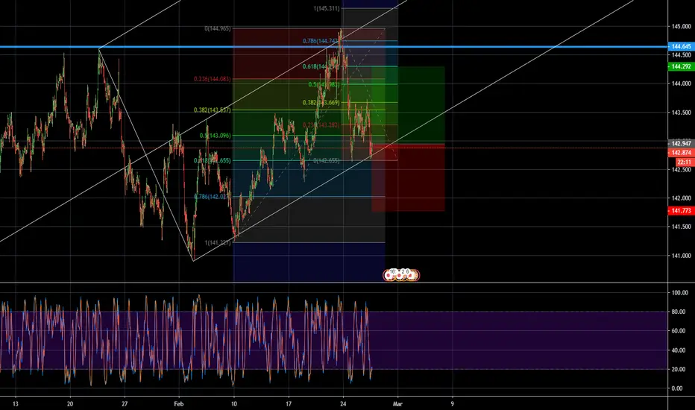The image size is (695, 410).
Task: Select the 0.786(142.02) blue Fibonacci label
Action: (x=213, y=196)
